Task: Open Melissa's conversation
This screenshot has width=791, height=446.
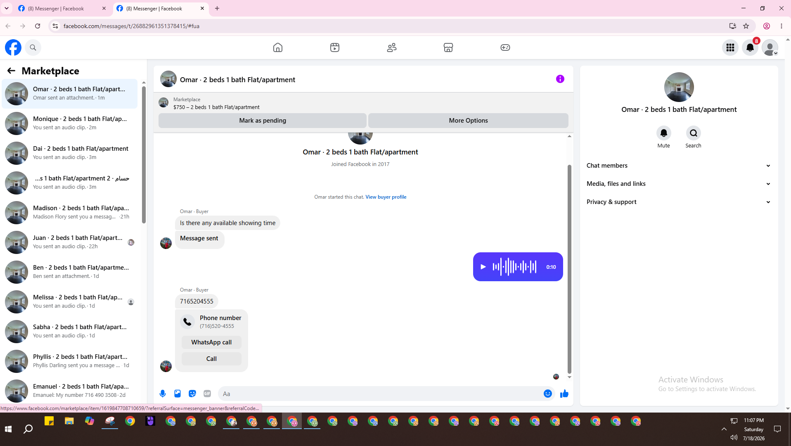Action: click(70, 302)
